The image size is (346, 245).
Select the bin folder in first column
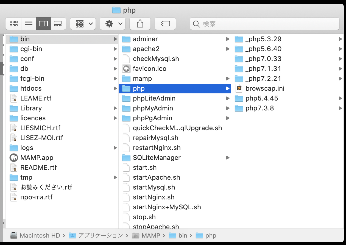[x=62, y=39]
